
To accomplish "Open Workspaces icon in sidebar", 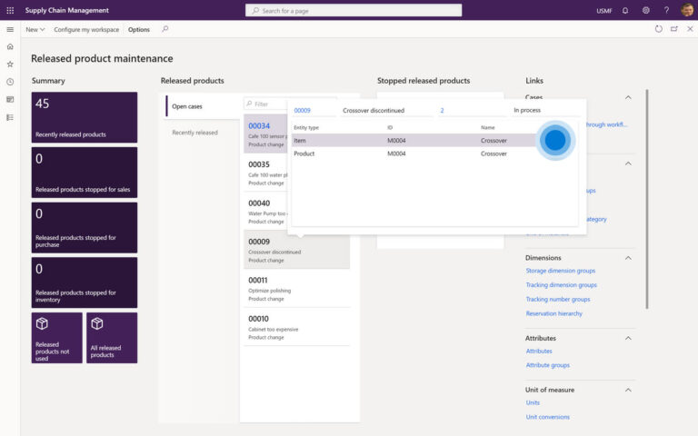I will point(10,100).
